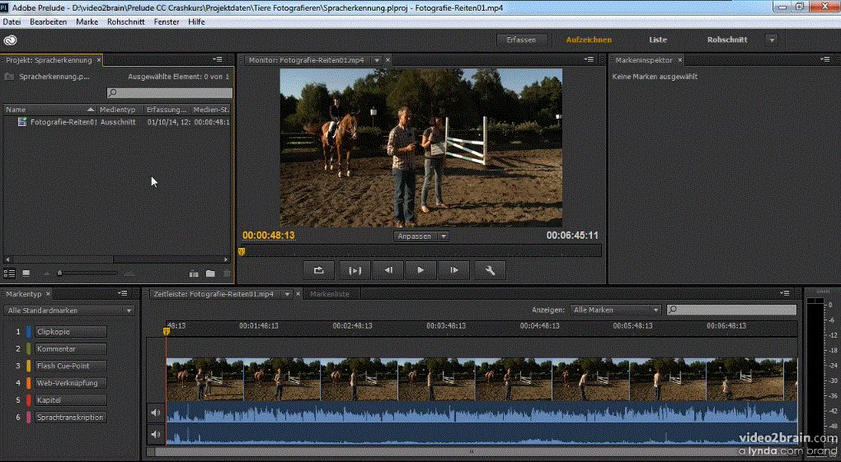Open the monitor wrench settings
The height and width of the screenshot is (462, 841).
click(490, 271)
